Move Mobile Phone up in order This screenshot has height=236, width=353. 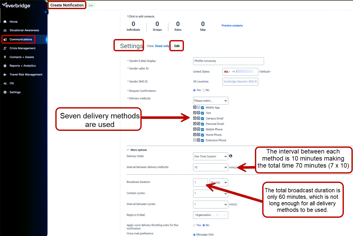coord(199,129)
